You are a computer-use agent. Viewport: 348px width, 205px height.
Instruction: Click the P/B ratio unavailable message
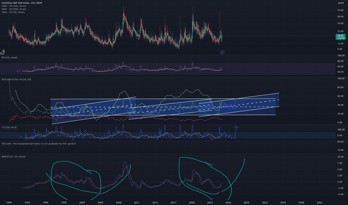38,143
